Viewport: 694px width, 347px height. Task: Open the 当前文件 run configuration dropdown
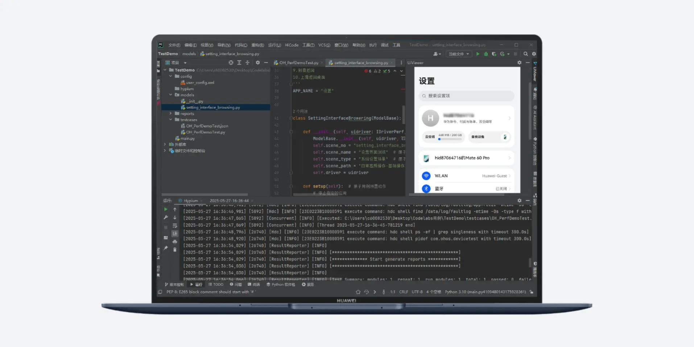coord(459,54)
